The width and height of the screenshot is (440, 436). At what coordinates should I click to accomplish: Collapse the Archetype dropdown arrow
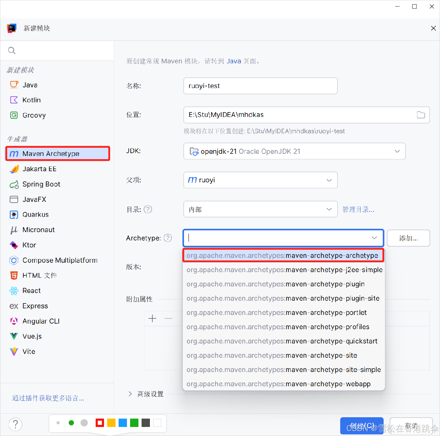click(x=374, y=238)
